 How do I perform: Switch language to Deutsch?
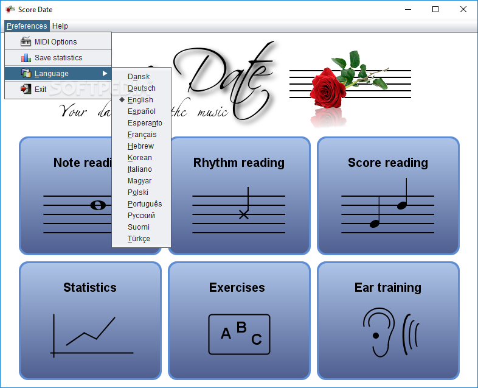141,88
